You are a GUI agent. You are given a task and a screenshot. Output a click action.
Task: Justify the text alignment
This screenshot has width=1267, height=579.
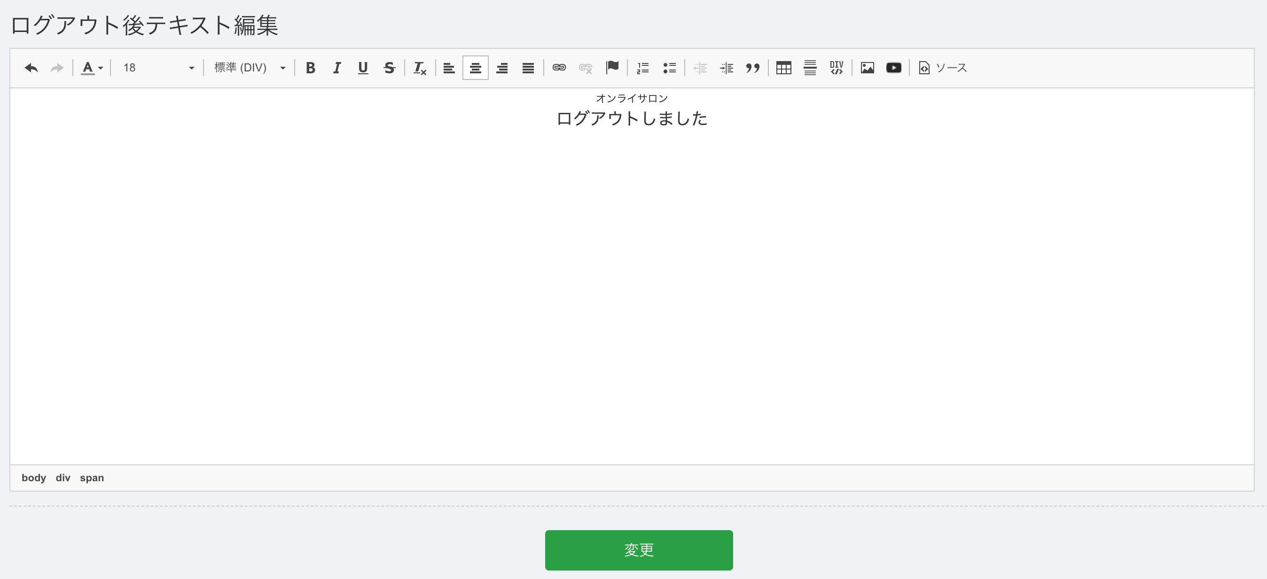coord(528,68)
